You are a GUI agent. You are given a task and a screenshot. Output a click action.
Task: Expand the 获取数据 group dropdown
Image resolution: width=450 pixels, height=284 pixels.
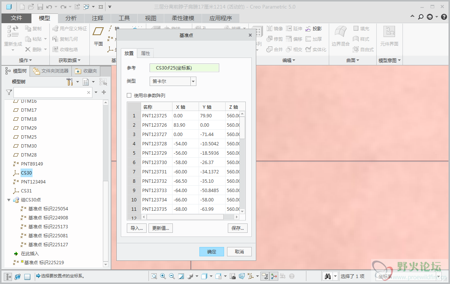coord(70,60)
